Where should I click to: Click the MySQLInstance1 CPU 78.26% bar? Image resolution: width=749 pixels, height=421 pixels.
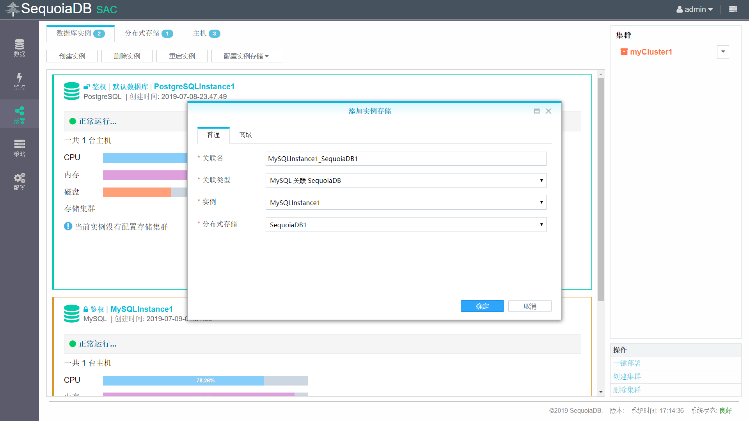click(206, 380)
